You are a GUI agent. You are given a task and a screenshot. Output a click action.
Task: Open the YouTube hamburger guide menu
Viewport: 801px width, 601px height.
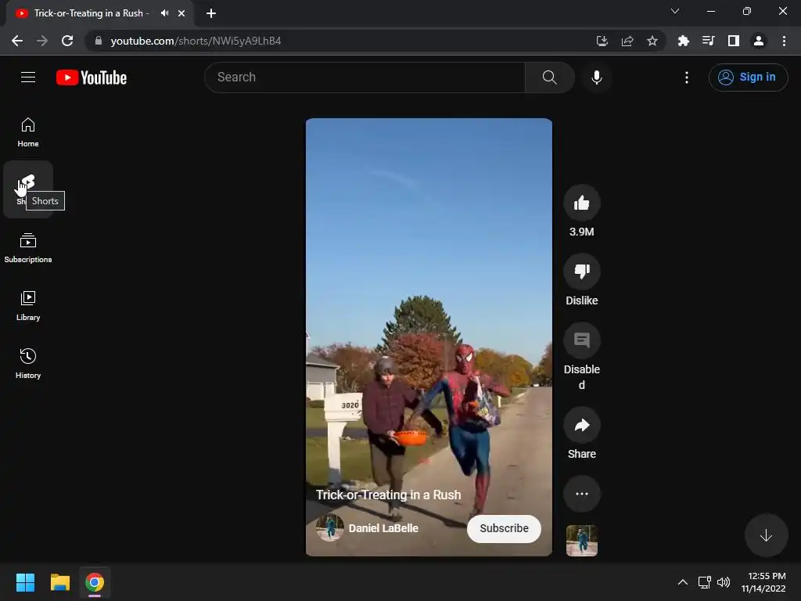tap(28, 77)
